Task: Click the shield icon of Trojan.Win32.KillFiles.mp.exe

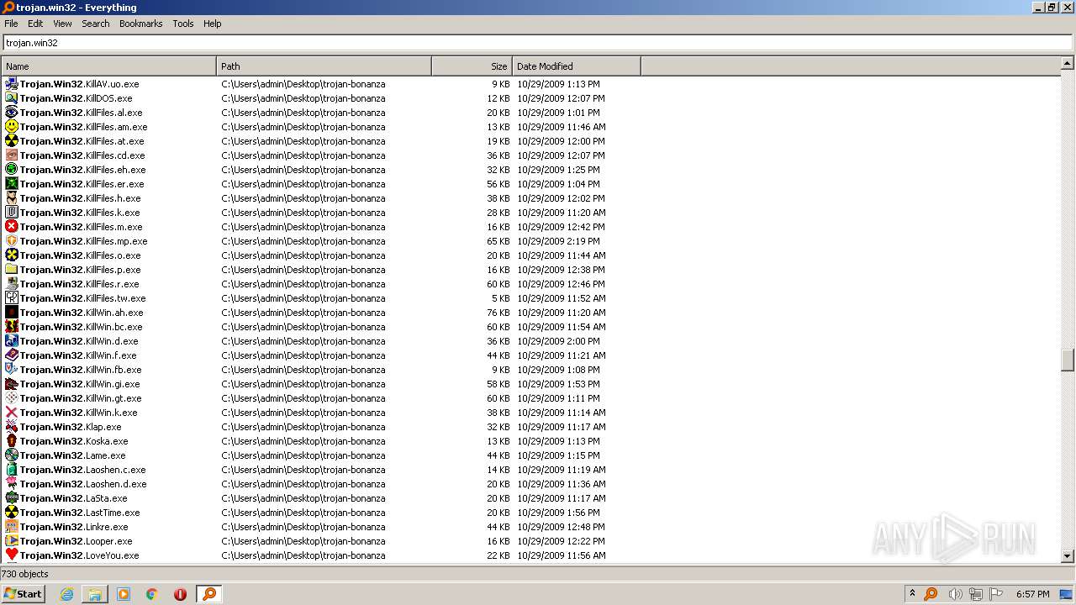Action: pos(12,241)
